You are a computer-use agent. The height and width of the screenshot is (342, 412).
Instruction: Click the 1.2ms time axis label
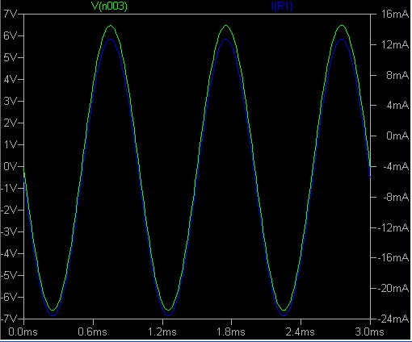pyautogui.click(x=162, y=332)
